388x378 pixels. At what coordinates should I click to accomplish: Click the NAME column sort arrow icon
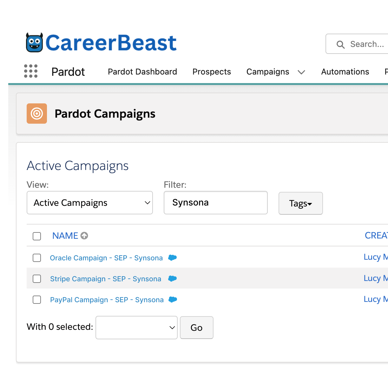coord(84,236)
